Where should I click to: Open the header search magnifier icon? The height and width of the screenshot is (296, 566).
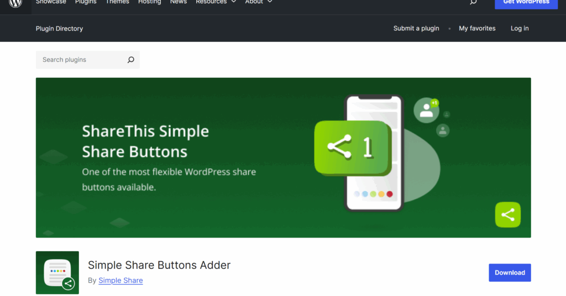pos(473,2)
